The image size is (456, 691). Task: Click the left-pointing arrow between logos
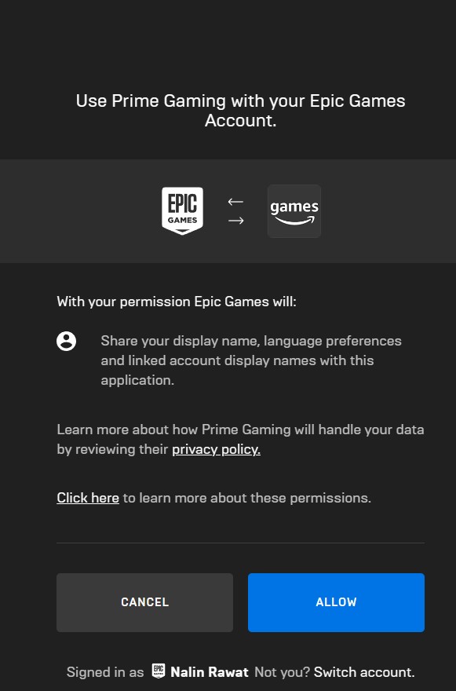pyautogui.click(x=235, y=201)
